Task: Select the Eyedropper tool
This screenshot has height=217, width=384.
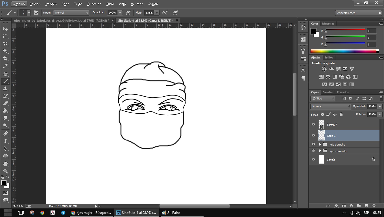Action: click(x=5, y=66)
